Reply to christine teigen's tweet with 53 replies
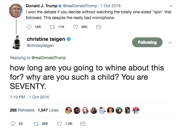Viewport: 180px width, 133px height. (x=13, y=124)
